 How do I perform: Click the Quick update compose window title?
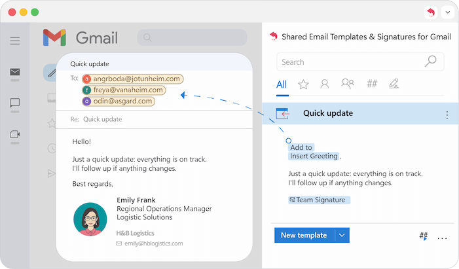pos(90,64)
